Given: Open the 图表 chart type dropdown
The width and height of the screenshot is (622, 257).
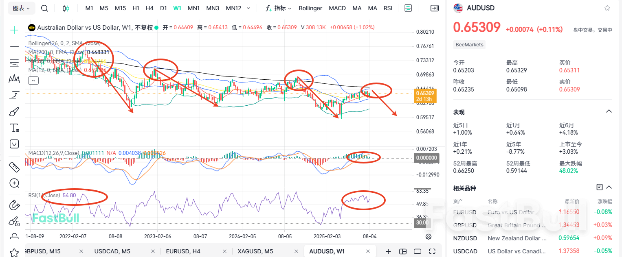Looking at the screenshot, I should (21, 8).
